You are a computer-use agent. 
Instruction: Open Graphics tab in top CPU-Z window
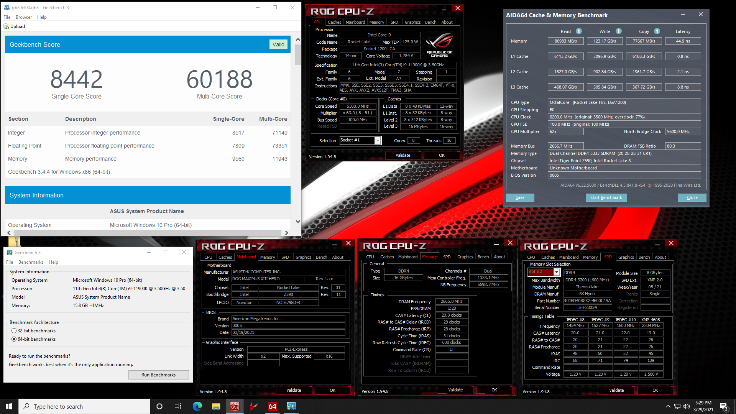pos(412,22)
